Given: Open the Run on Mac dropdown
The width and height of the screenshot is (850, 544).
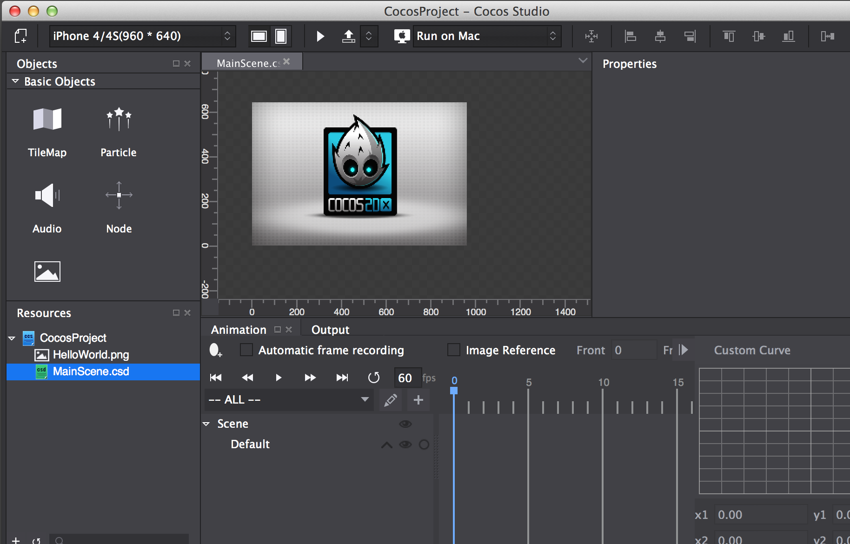Looking at the screenshot, I should coord(487,36).
